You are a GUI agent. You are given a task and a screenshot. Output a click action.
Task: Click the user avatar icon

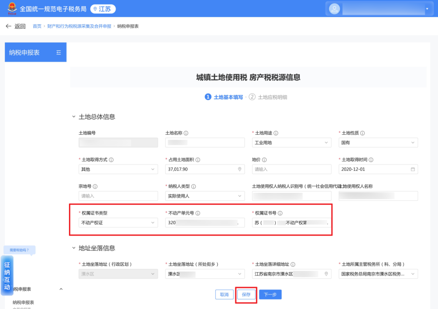coord(334,9)
